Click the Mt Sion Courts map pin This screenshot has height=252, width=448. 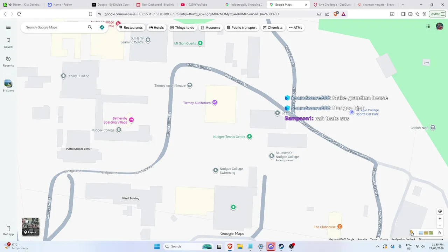200,43
